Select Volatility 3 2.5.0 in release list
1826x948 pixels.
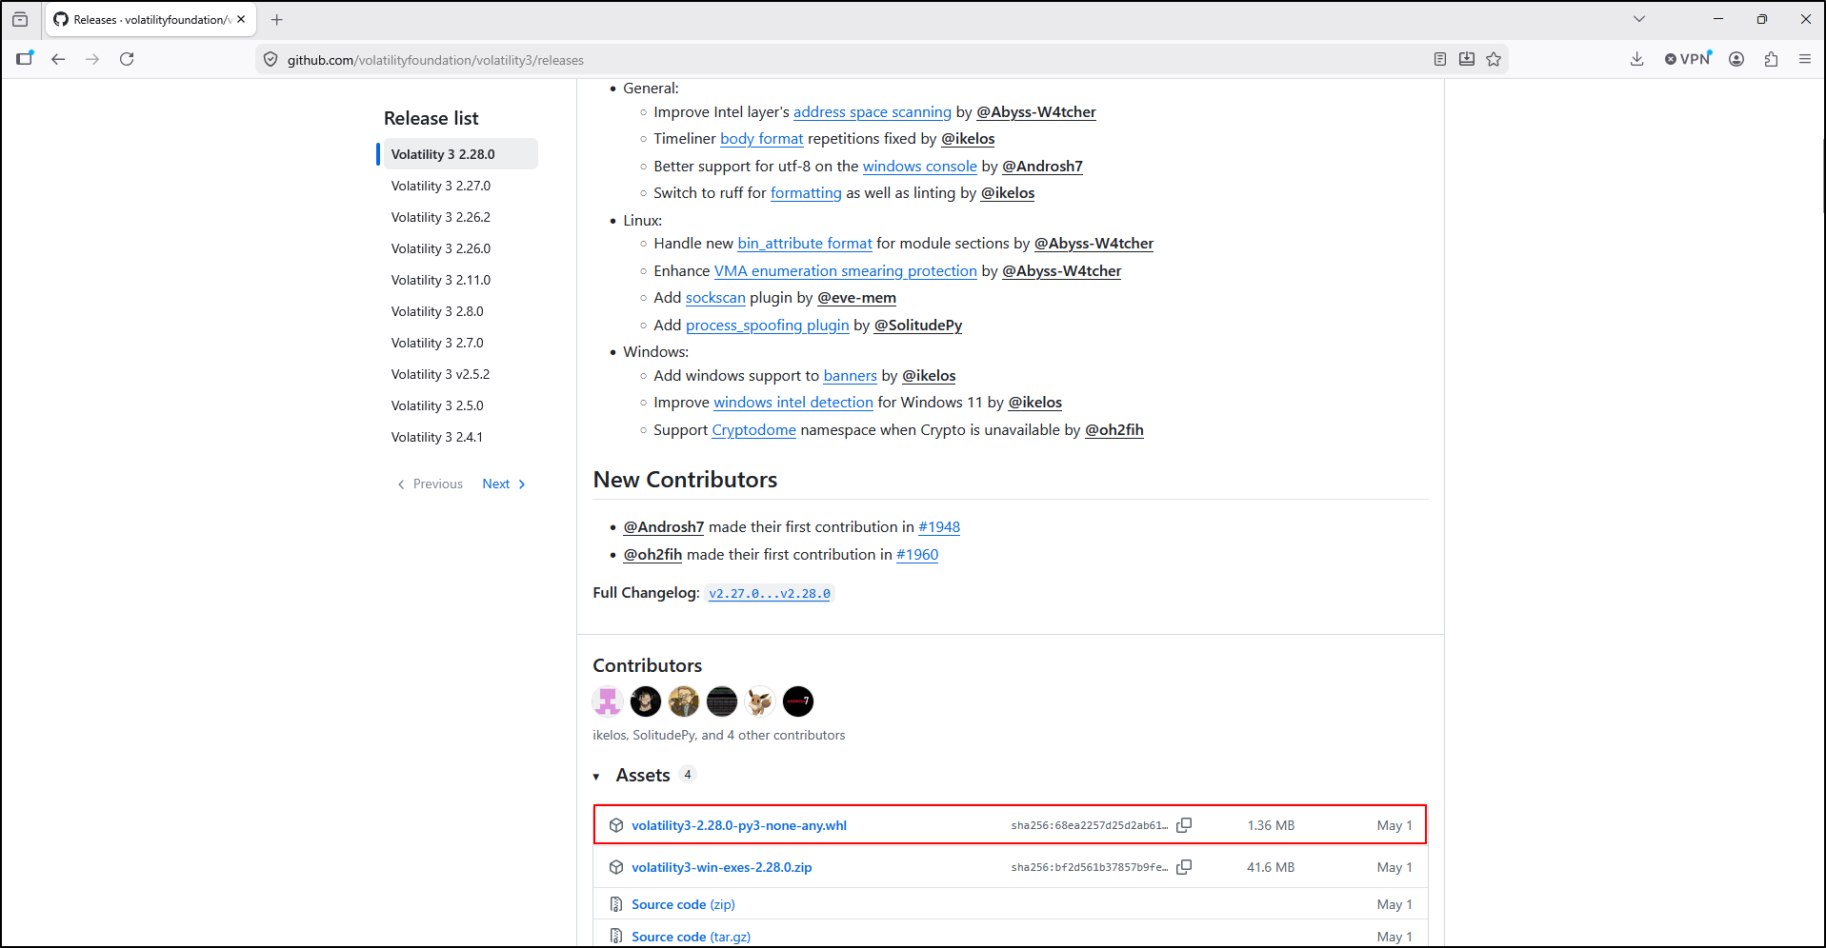(437, 405)
